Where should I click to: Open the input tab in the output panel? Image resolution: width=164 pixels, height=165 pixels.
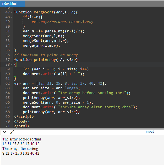click(x=150, y=131)
